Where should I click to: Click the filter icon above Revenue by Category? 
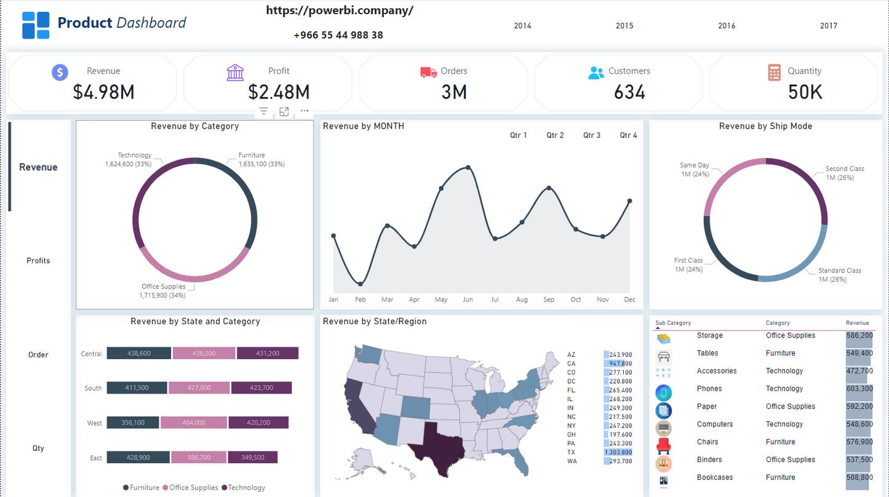263,111
